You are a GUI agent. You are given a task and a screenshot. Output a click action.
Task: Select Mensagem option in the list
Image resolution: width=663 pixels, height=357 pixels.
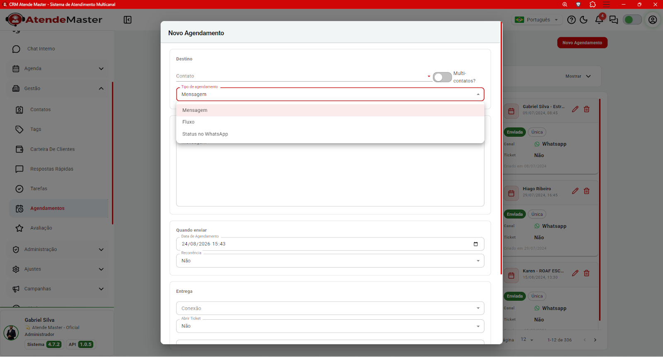(x=330, y=110)
